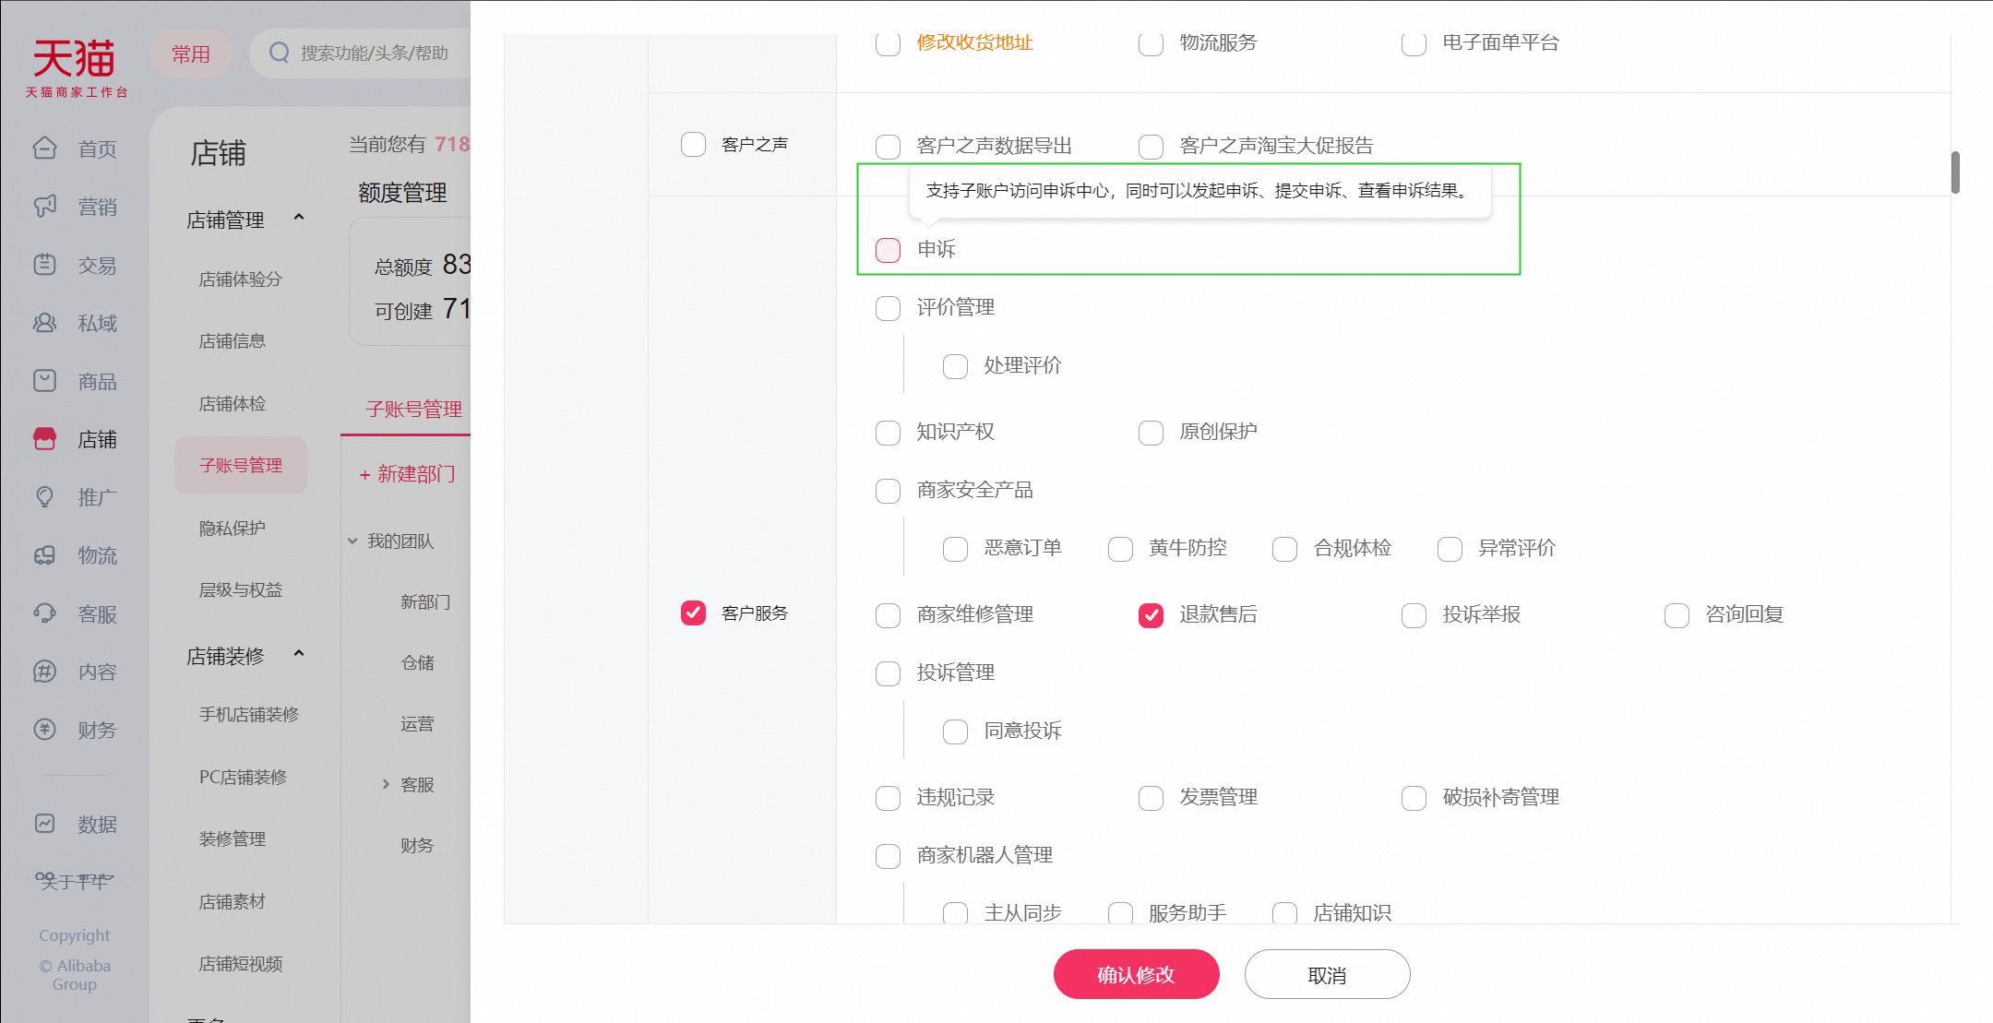Check the 咨询回复 checkbox

(x=1677, y=615)
